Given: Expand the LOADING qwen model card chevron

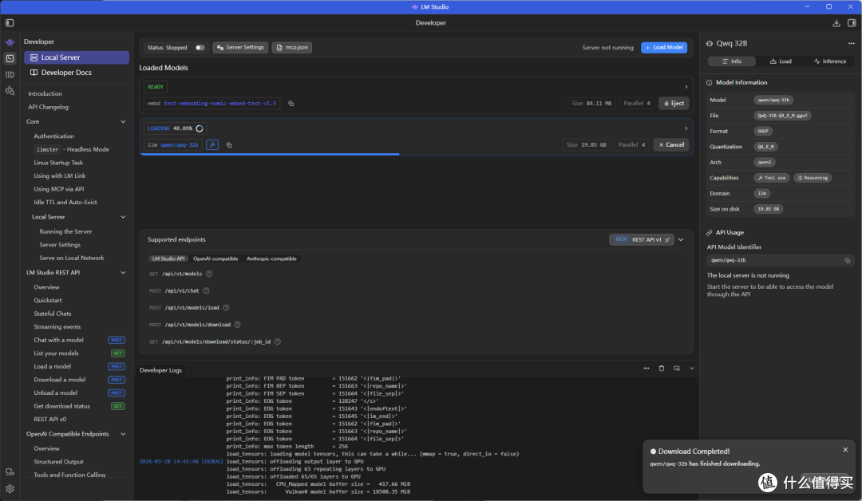Looking at the screenshot, I should tap(686, 128).
